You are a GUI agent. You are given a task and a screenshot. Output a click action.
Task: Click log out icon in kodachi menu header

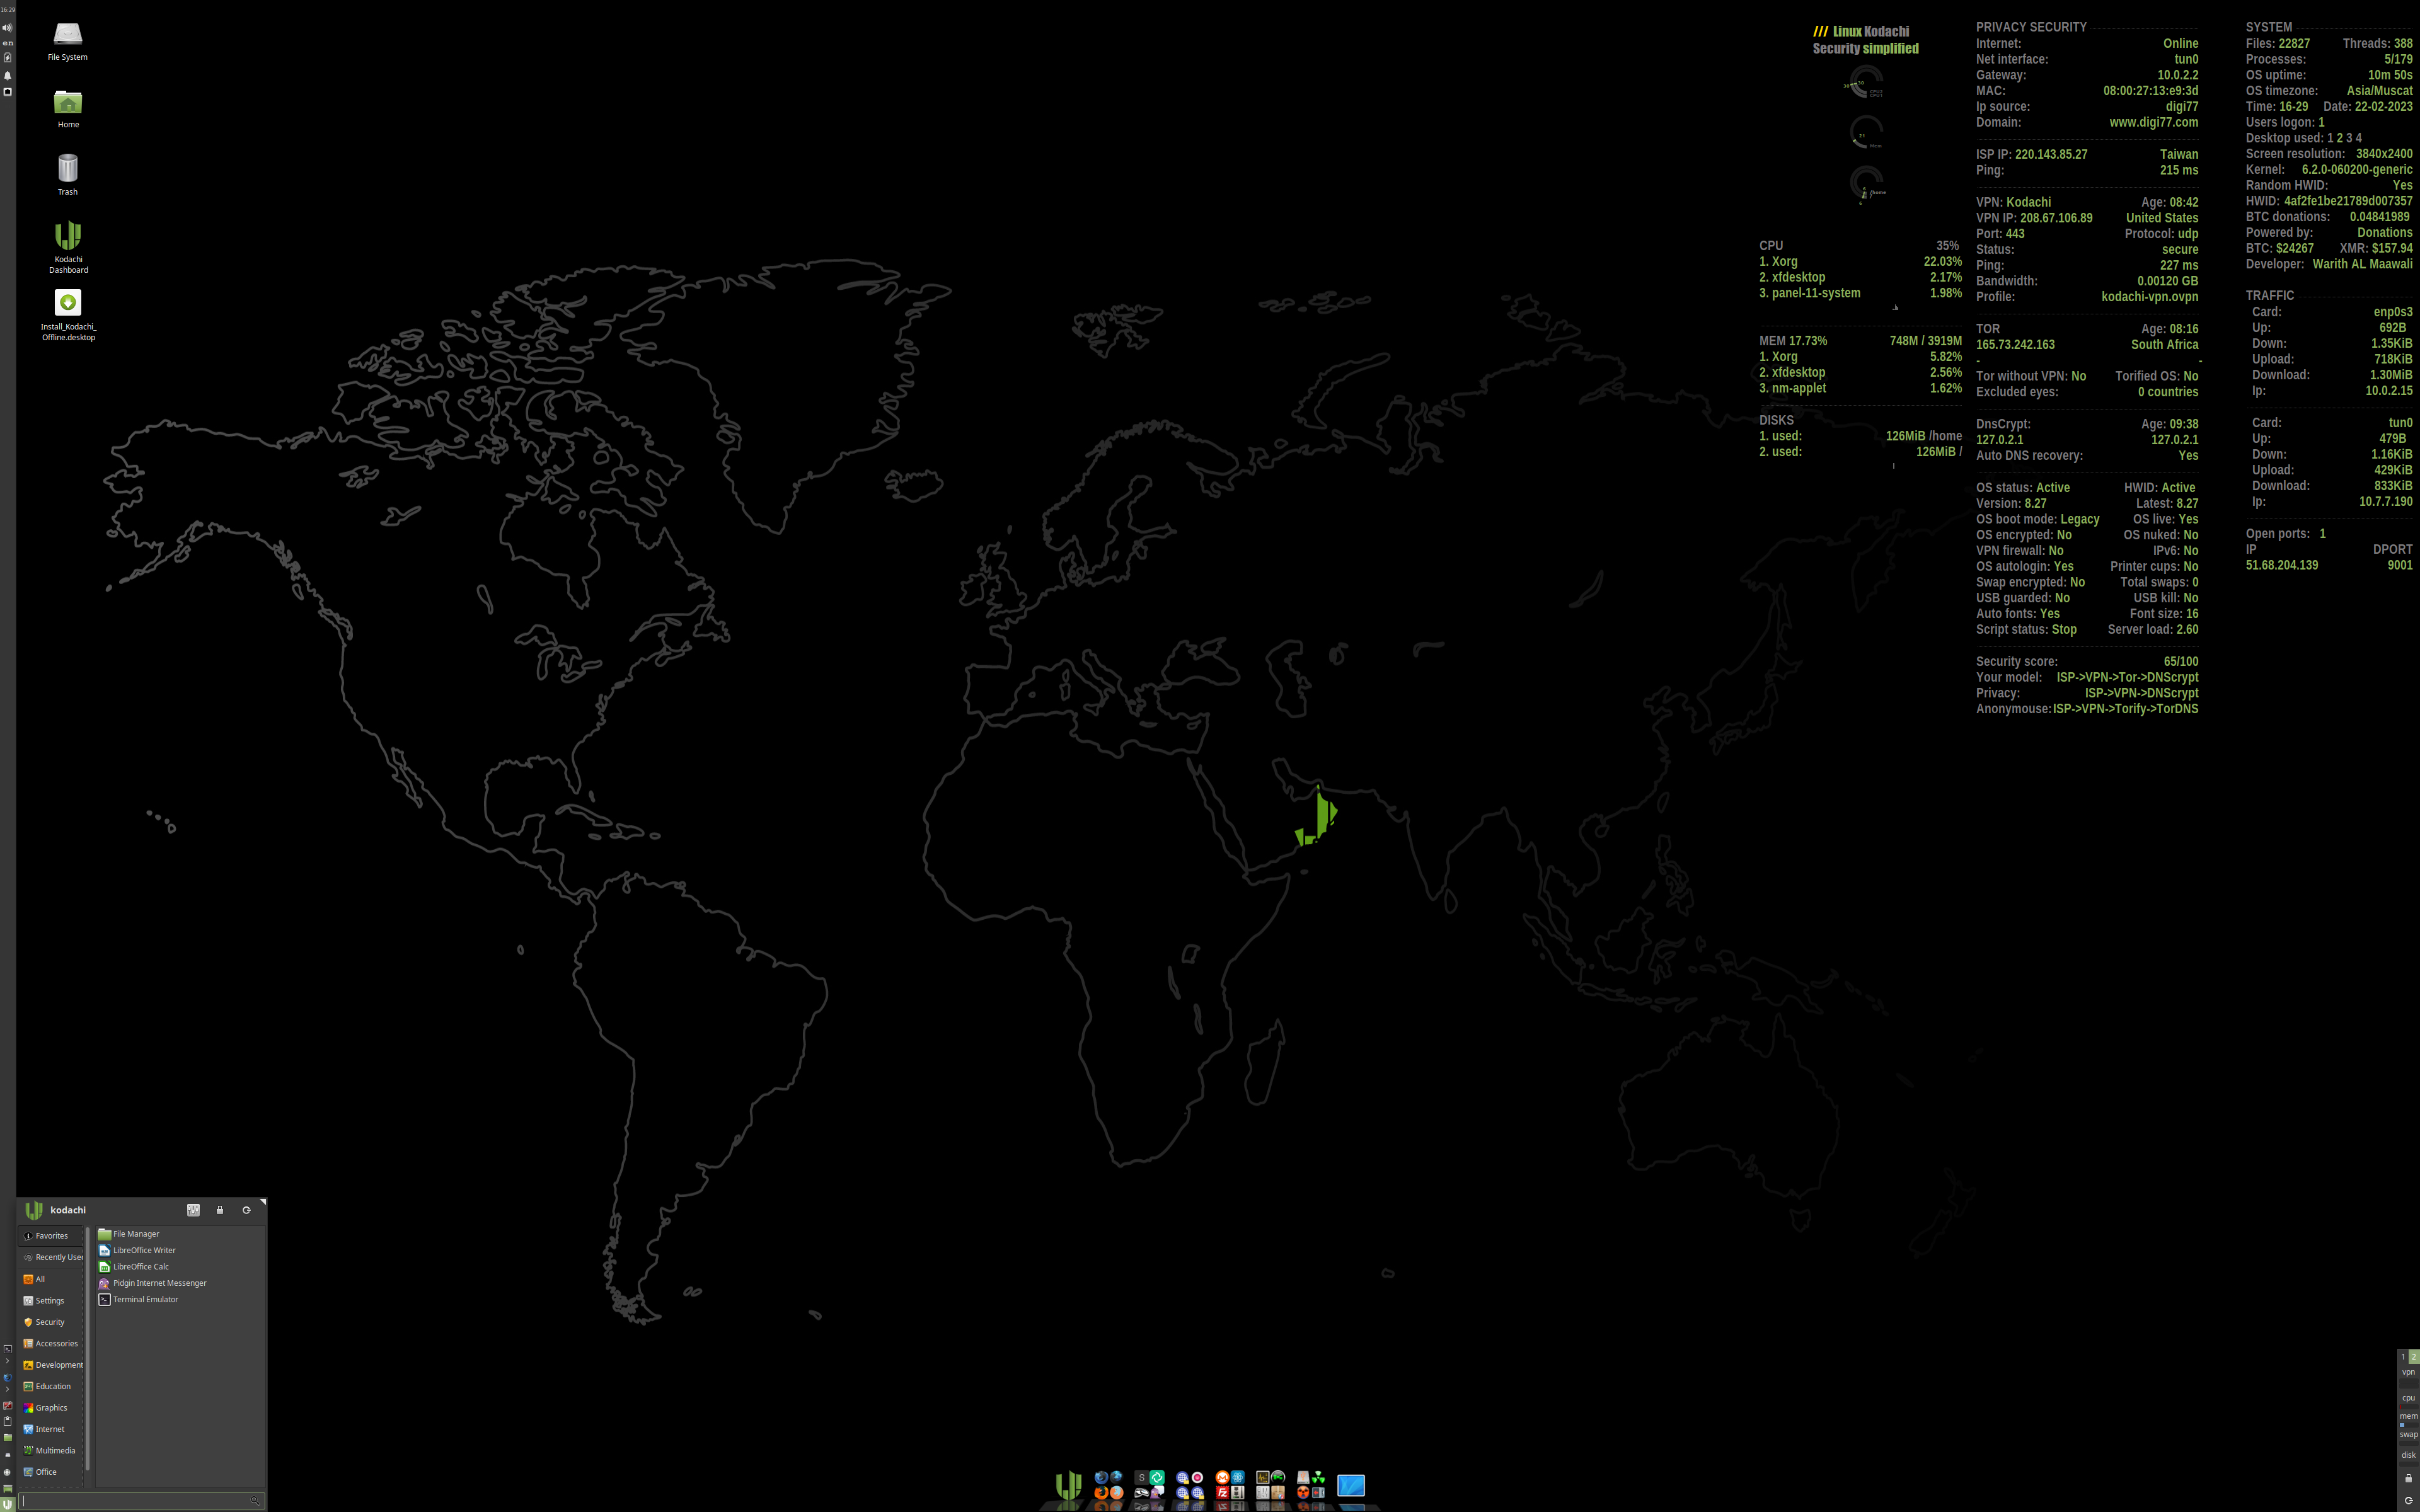coord(246,1210)
